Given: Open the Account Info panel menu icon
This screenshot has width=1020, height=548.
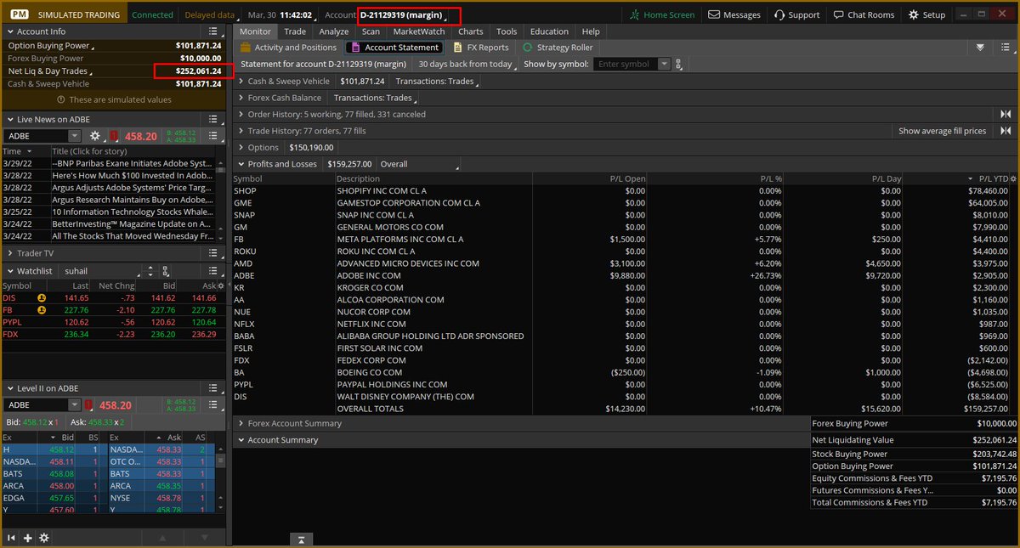Looking at the screenshot, I should (x=215, y=31).
